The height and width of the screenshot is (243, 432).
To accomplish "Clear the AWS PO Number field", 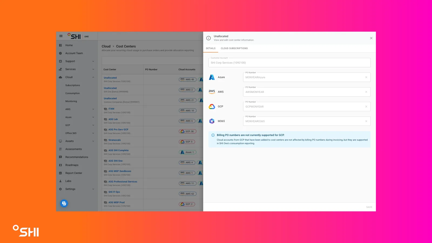I will pos(366,92).
